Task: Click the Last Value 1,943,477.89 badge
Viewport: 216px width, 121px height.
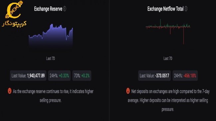Action: pyautogui.click(x=28, y=76)
